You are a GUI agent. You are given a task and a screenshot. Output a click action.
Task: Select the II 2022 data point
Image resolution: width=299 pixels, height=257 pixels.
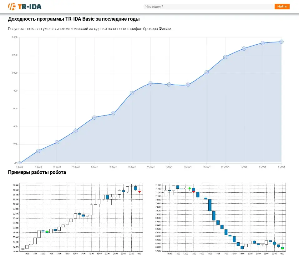[x=38, y=151]
